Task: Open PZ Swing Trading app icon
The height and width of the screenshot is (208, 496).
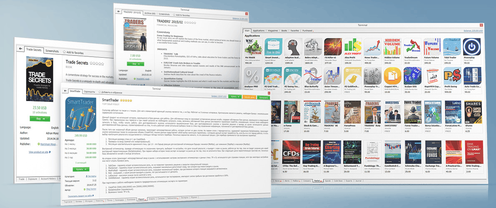Action: pos(293,75)
